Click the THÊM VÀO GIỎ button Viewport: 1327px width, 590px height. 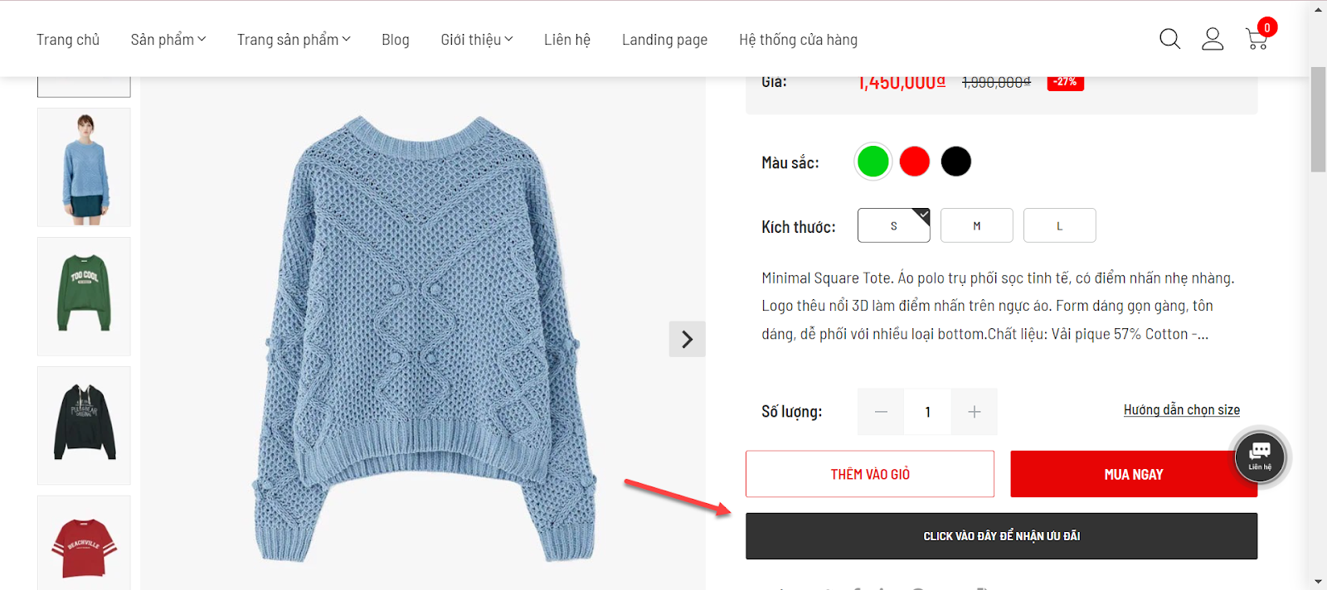pyautogui.click(x=870, y=474)
